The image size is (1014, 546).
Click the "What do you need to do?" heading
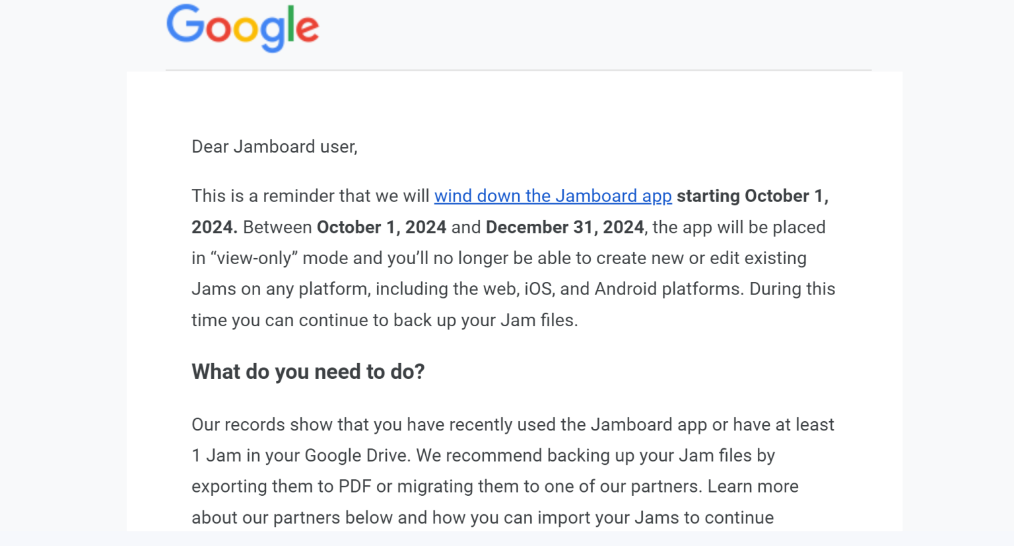pos(308,372)
